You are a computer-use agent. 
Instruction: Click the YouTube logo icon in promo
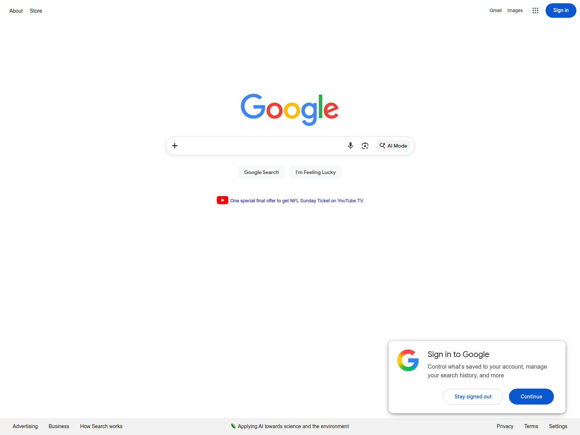click(223, 200)
